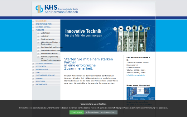Click the arrow icon beside Links
The image size is (187, 117).
tap(33, 72)
